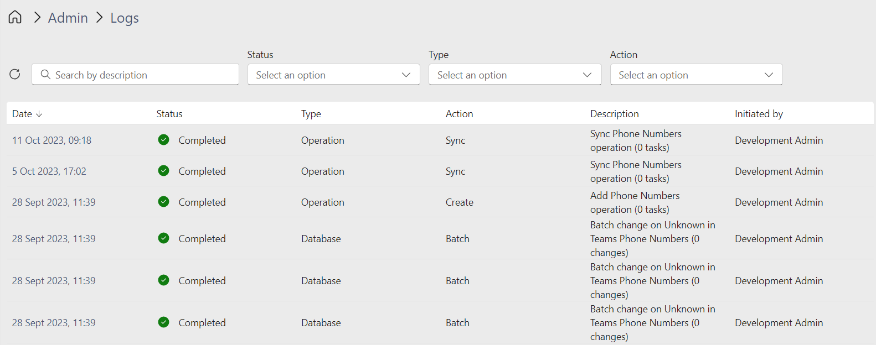Click the Description column header
This screenshot has height=345, width=876.
614,114
